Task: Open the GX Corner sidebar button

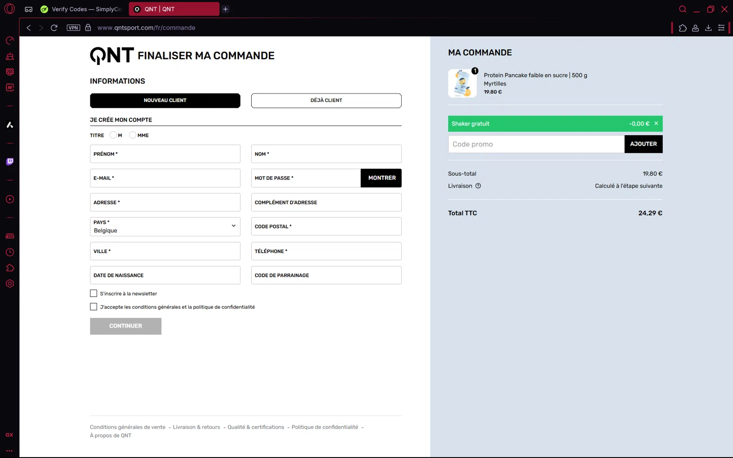Action: (x=9, y=435)
